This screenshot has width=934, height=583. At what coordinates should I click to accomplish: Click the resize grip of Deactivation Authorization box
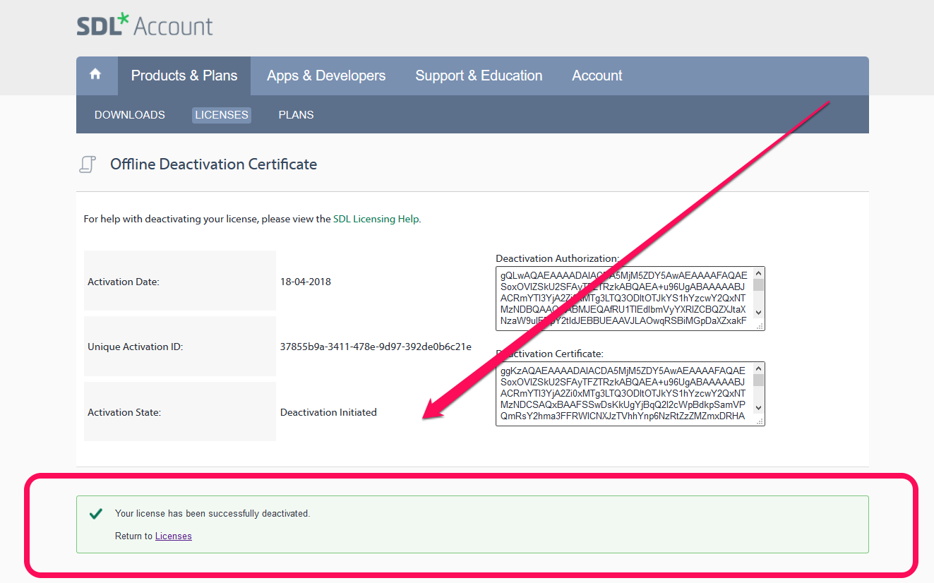pos(760,325)
